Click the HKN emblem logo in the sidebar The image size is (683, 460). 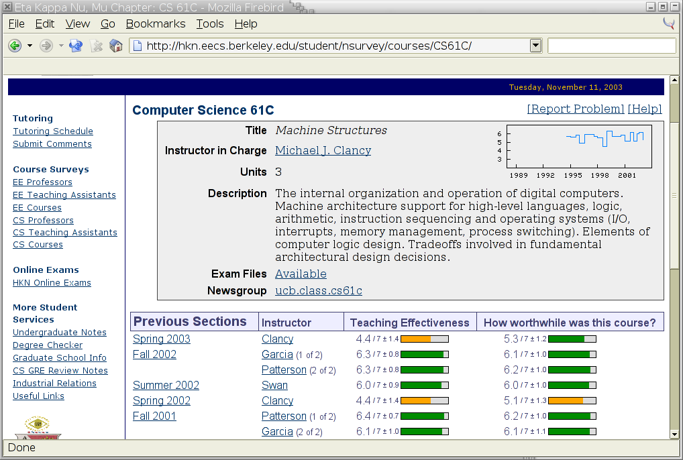[x=37, y=426]
